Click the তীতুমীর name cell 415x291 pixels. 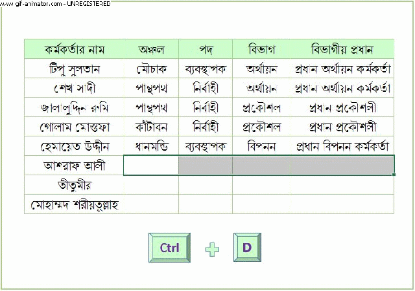click(x=74, y=185)
